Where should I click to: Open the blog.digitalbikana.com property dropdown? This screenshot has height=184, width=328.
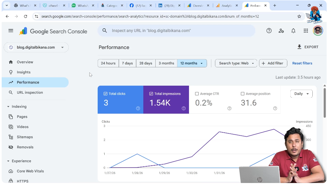tap(36, 47)
